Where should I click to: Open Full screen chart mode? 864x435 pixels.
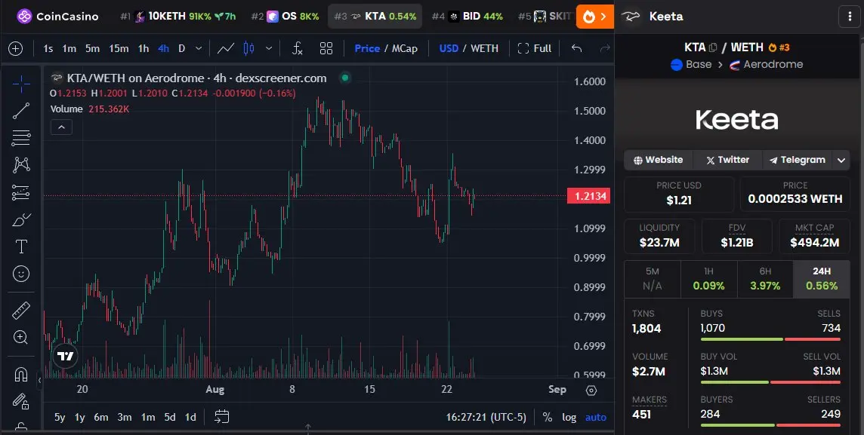tap(535, 48)
